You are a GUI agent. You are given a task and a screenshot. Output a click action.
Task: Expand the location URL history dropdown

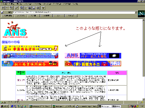tap(136, 12)
